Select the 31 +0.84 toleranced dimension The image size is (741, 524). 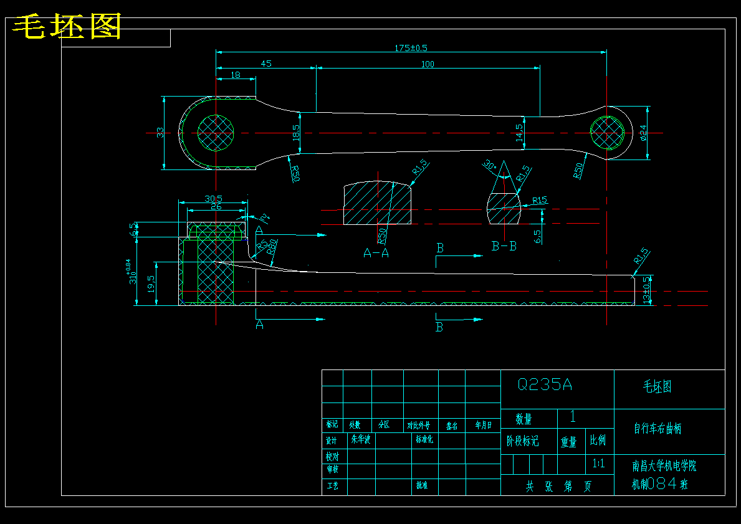[131, 272]
